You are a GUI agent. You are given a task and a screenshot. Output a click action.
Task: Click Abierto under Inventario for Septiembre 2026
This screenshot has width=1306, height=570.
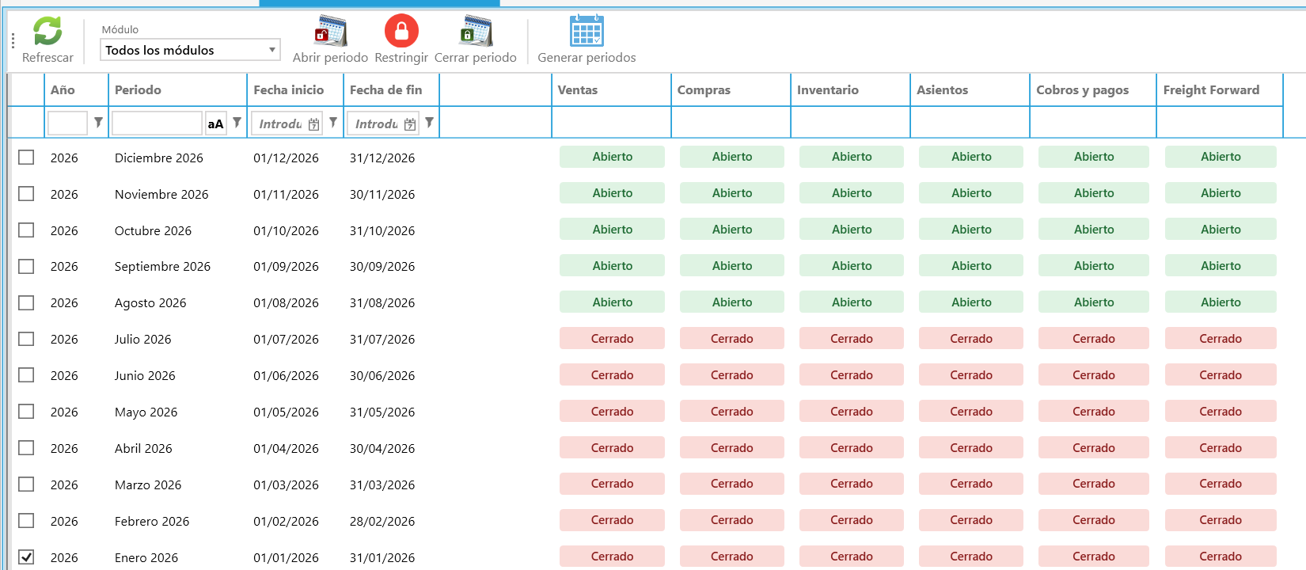(x=852, y=266)
